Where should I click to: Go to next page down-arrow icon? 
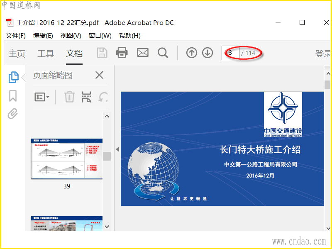tap(207, 53)
